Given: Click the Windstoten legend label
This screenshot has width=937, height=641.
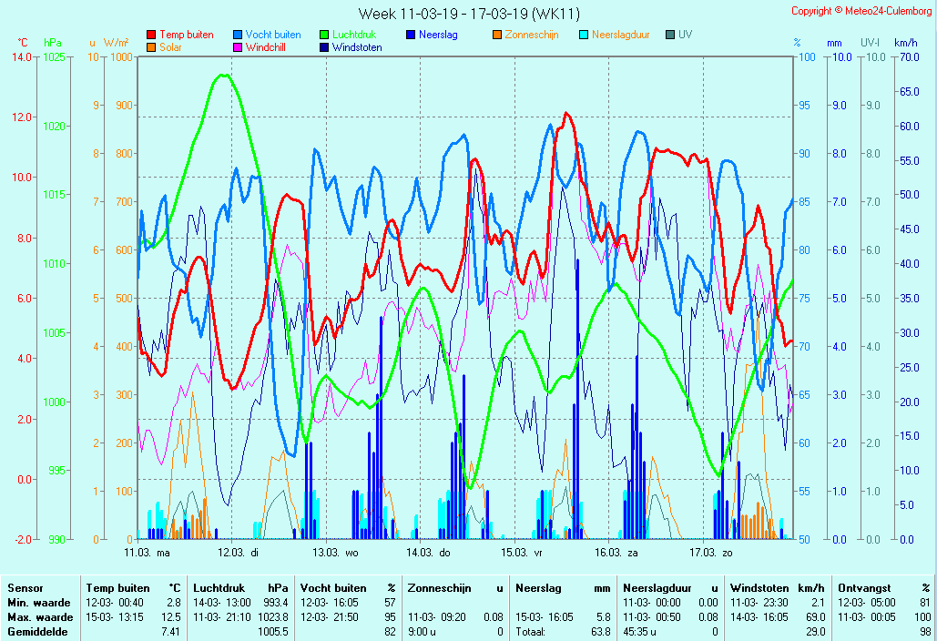Looking at the screenshot, I should pyautogui.click(x=357, y=47).
